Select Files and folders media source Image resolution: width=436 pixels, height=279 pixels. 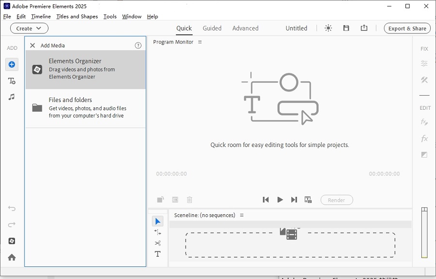click(x=85, y=108)
